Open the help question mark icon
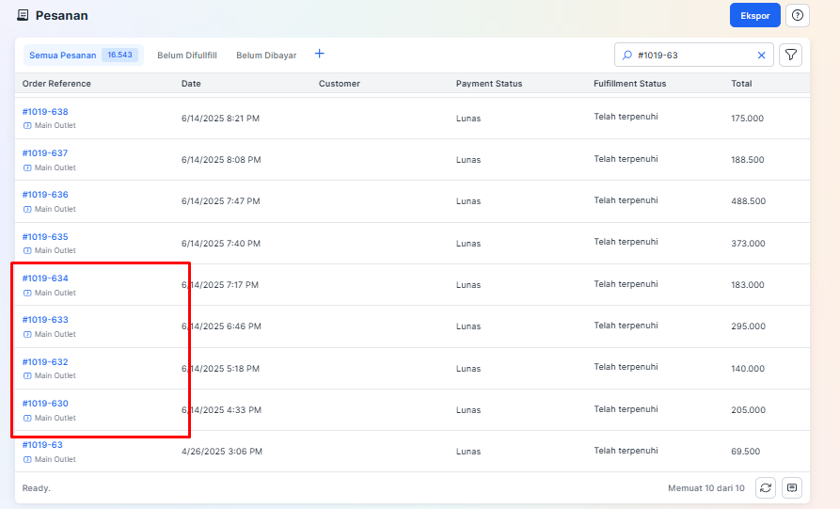Viewport: 840px width, 509px height. (x=797, y=16)
